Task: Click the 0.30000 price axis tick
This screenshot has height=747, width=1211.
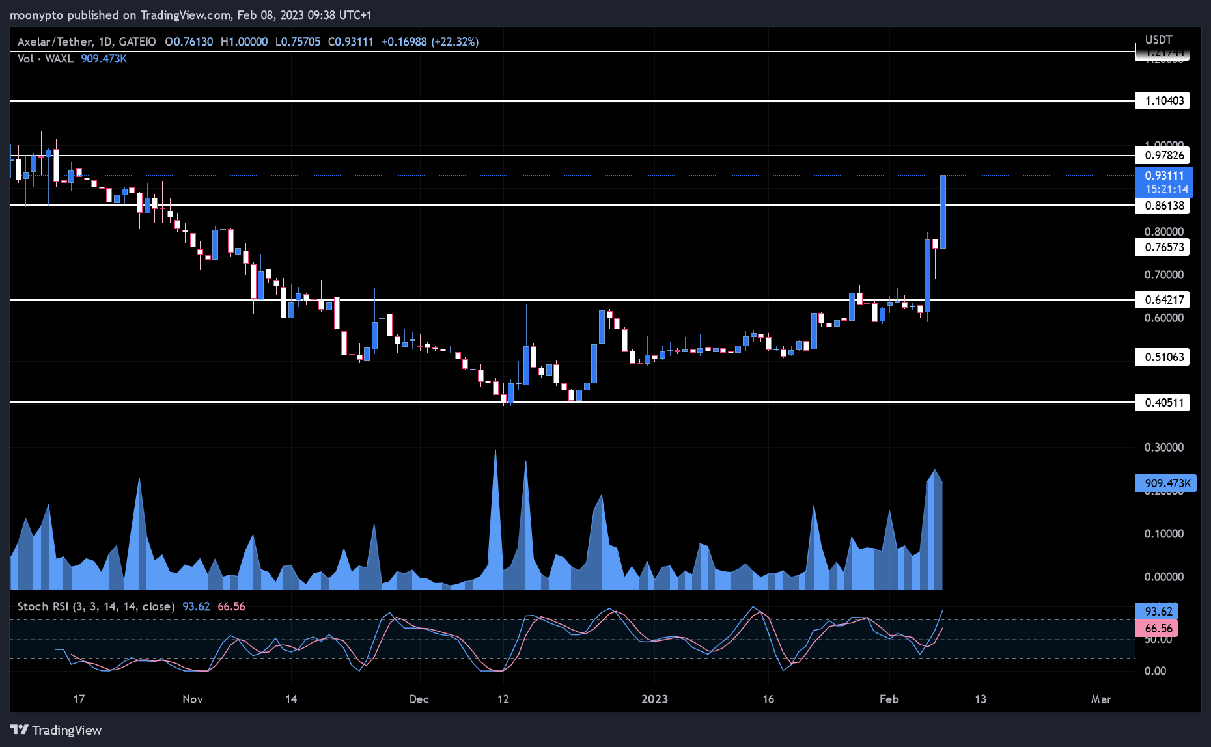Action: [x=1164, y=448]
